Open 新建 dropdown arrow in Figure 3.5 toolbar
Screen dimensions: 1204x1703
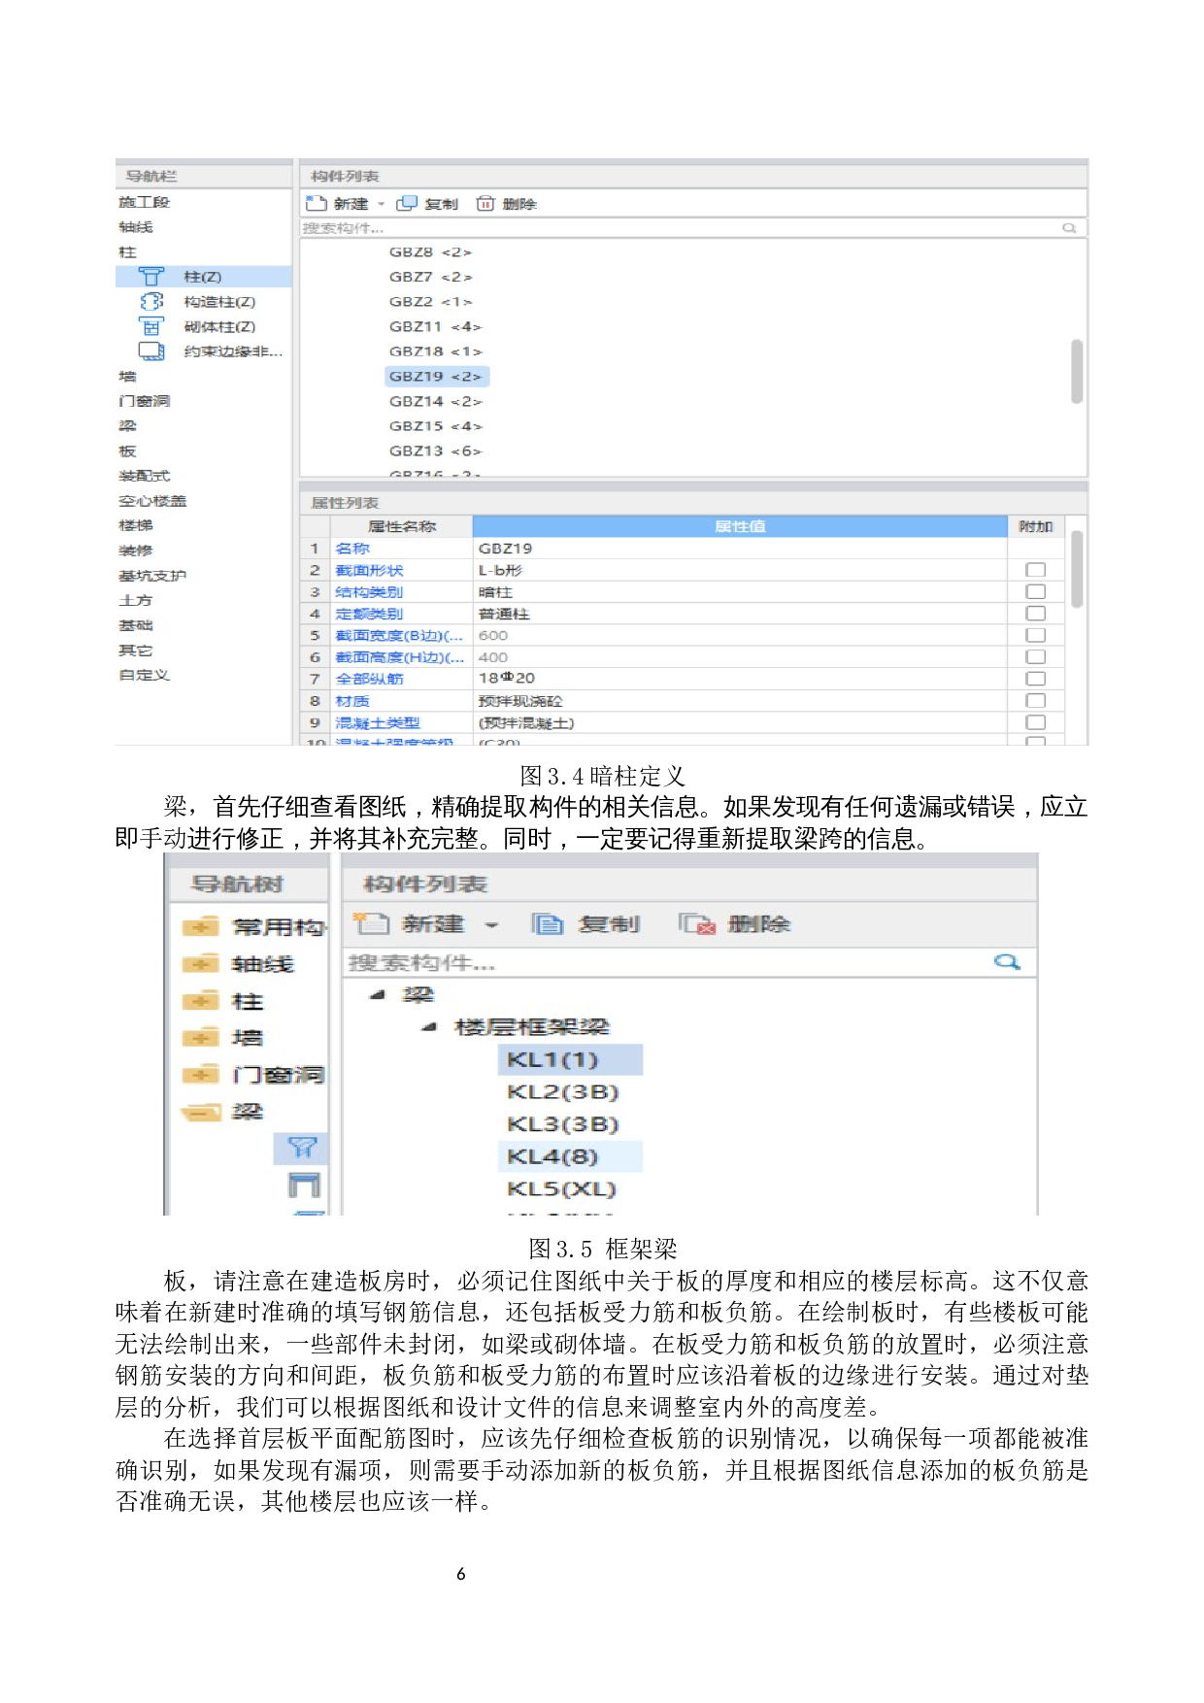coord(491,925)
